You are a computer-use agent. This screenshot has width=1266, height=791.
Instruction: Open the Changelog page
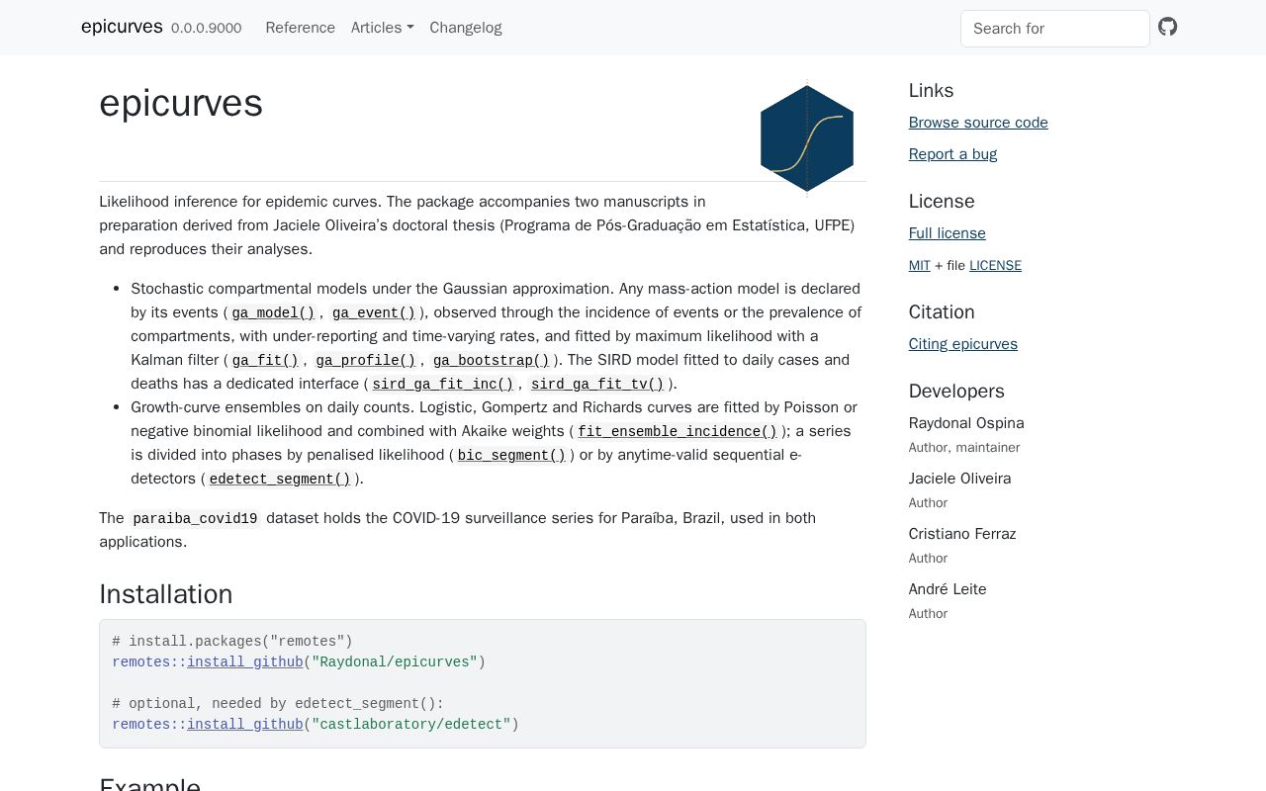pos(466,28)
